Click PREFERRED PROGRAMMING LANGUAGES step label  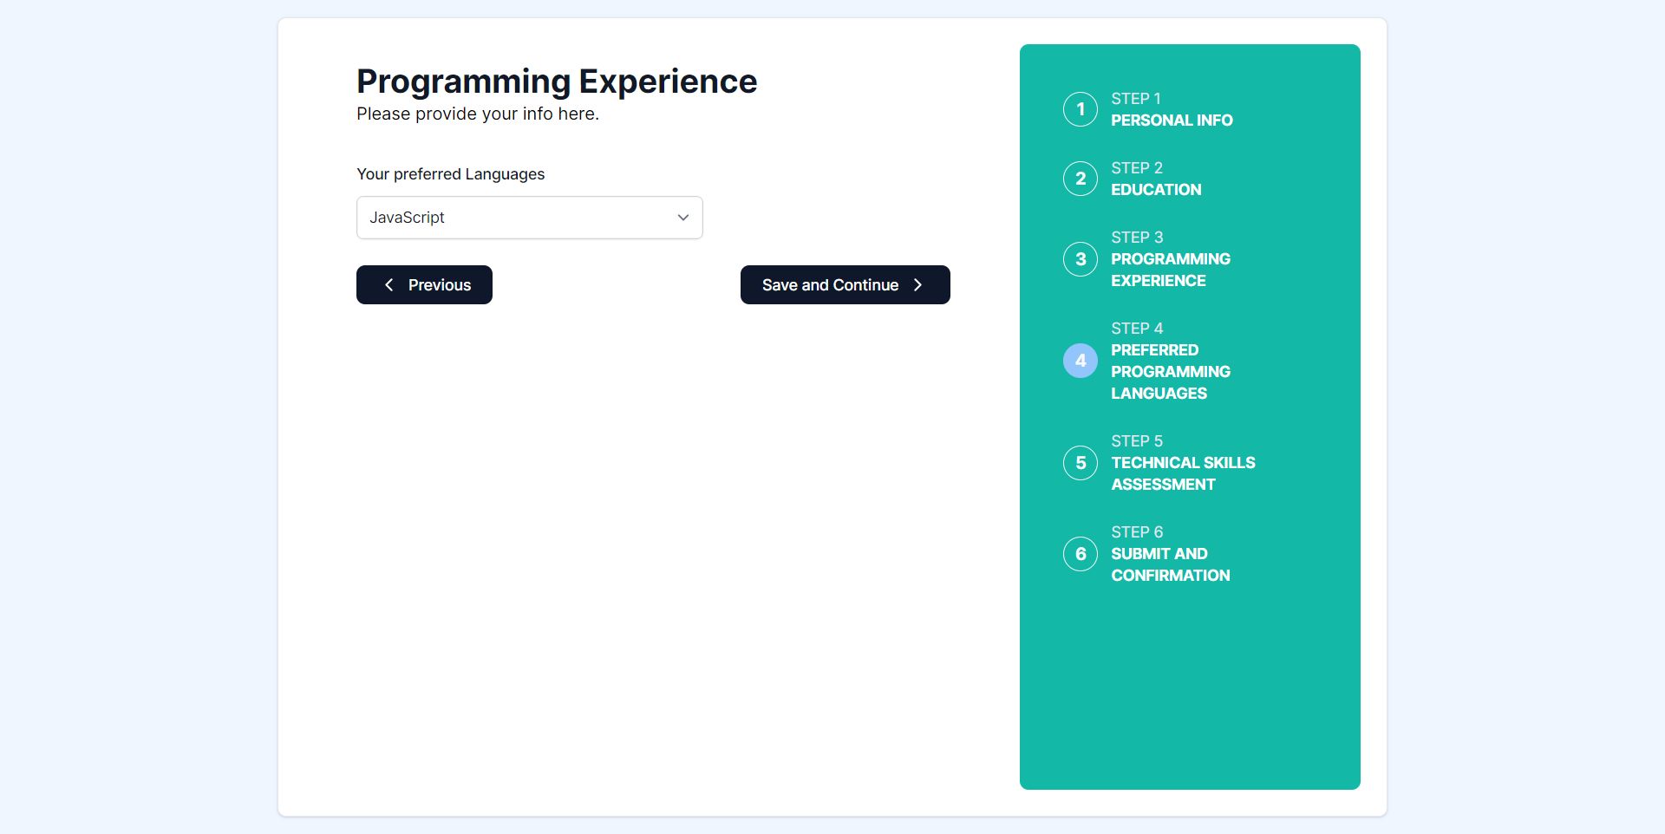tap(1171, 372)
